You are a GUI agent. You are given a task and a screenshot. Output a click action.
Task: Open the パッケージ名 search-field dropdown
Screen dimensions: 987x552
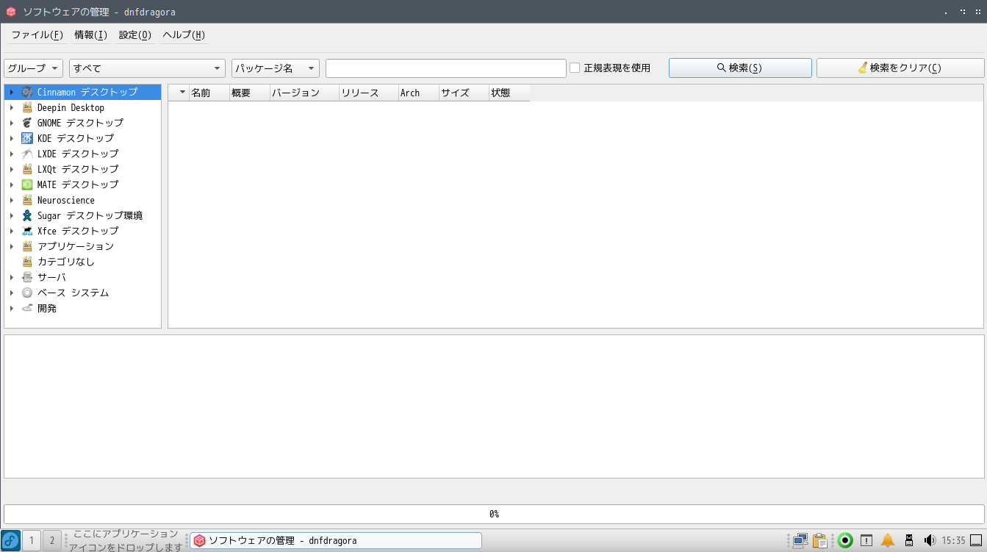276,68
